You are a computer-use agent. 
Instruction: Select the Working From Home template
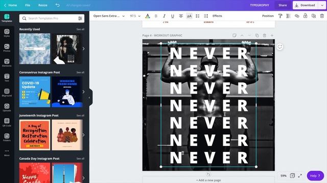point(67,91)
